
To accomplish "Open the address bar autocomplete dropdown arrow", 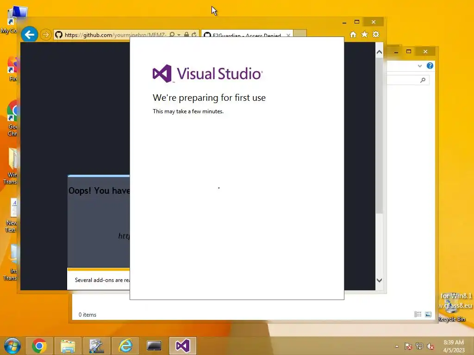I will pos(179,35).
